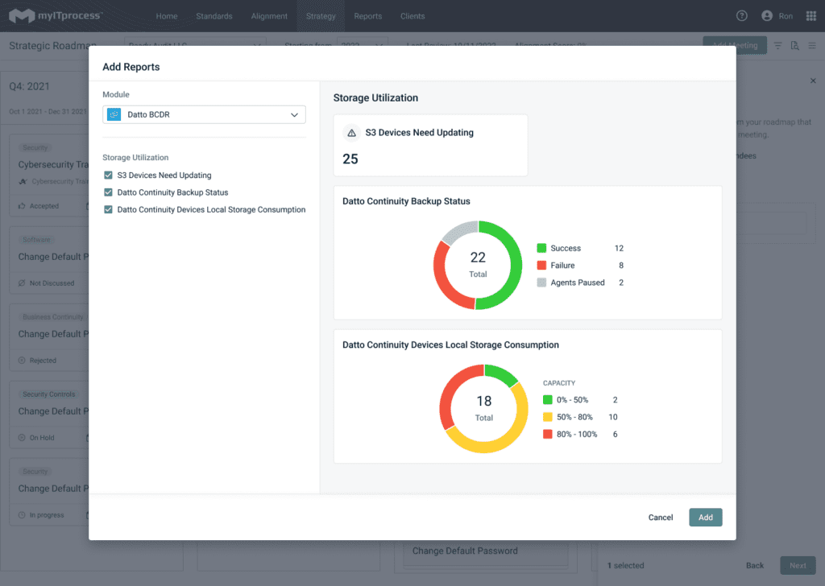The width and height of the screenshot is (825, 586).
Task: Open Ron's user account menu
Action: 777,15
